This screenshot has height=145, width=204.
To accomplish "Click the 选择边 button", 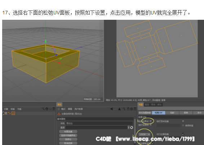I will click(68, 139).
